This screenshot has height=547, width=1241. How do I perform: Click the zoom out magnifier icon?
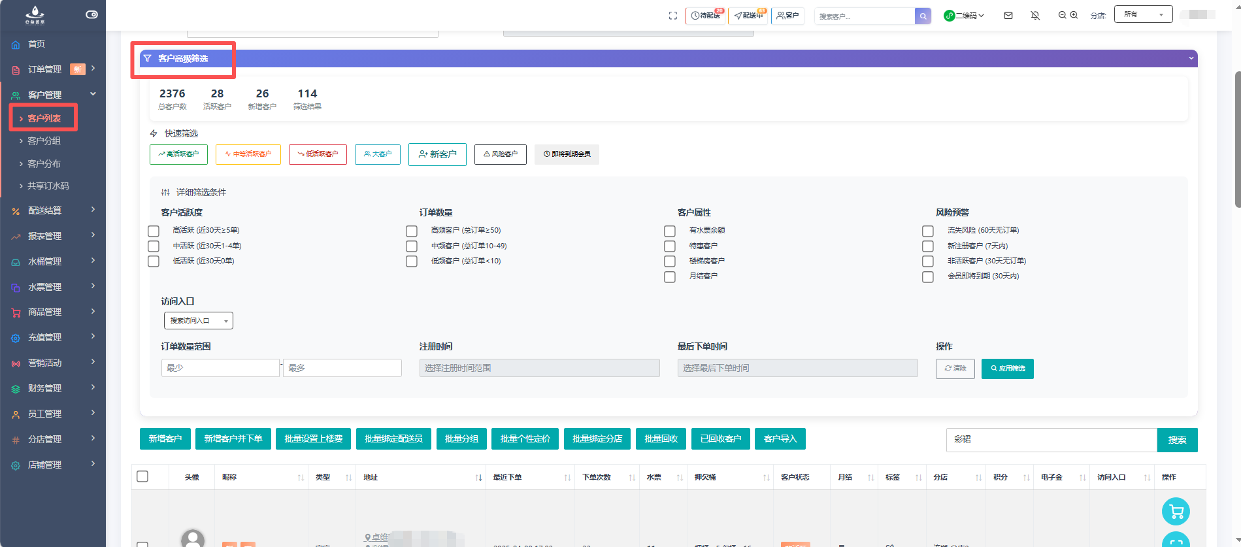point(1062,15)
